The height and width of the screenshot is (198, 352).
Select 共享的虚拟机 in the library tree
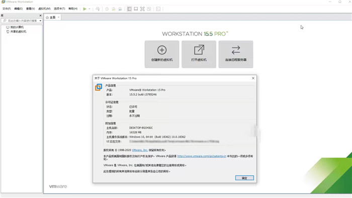(x=16, y=32)
